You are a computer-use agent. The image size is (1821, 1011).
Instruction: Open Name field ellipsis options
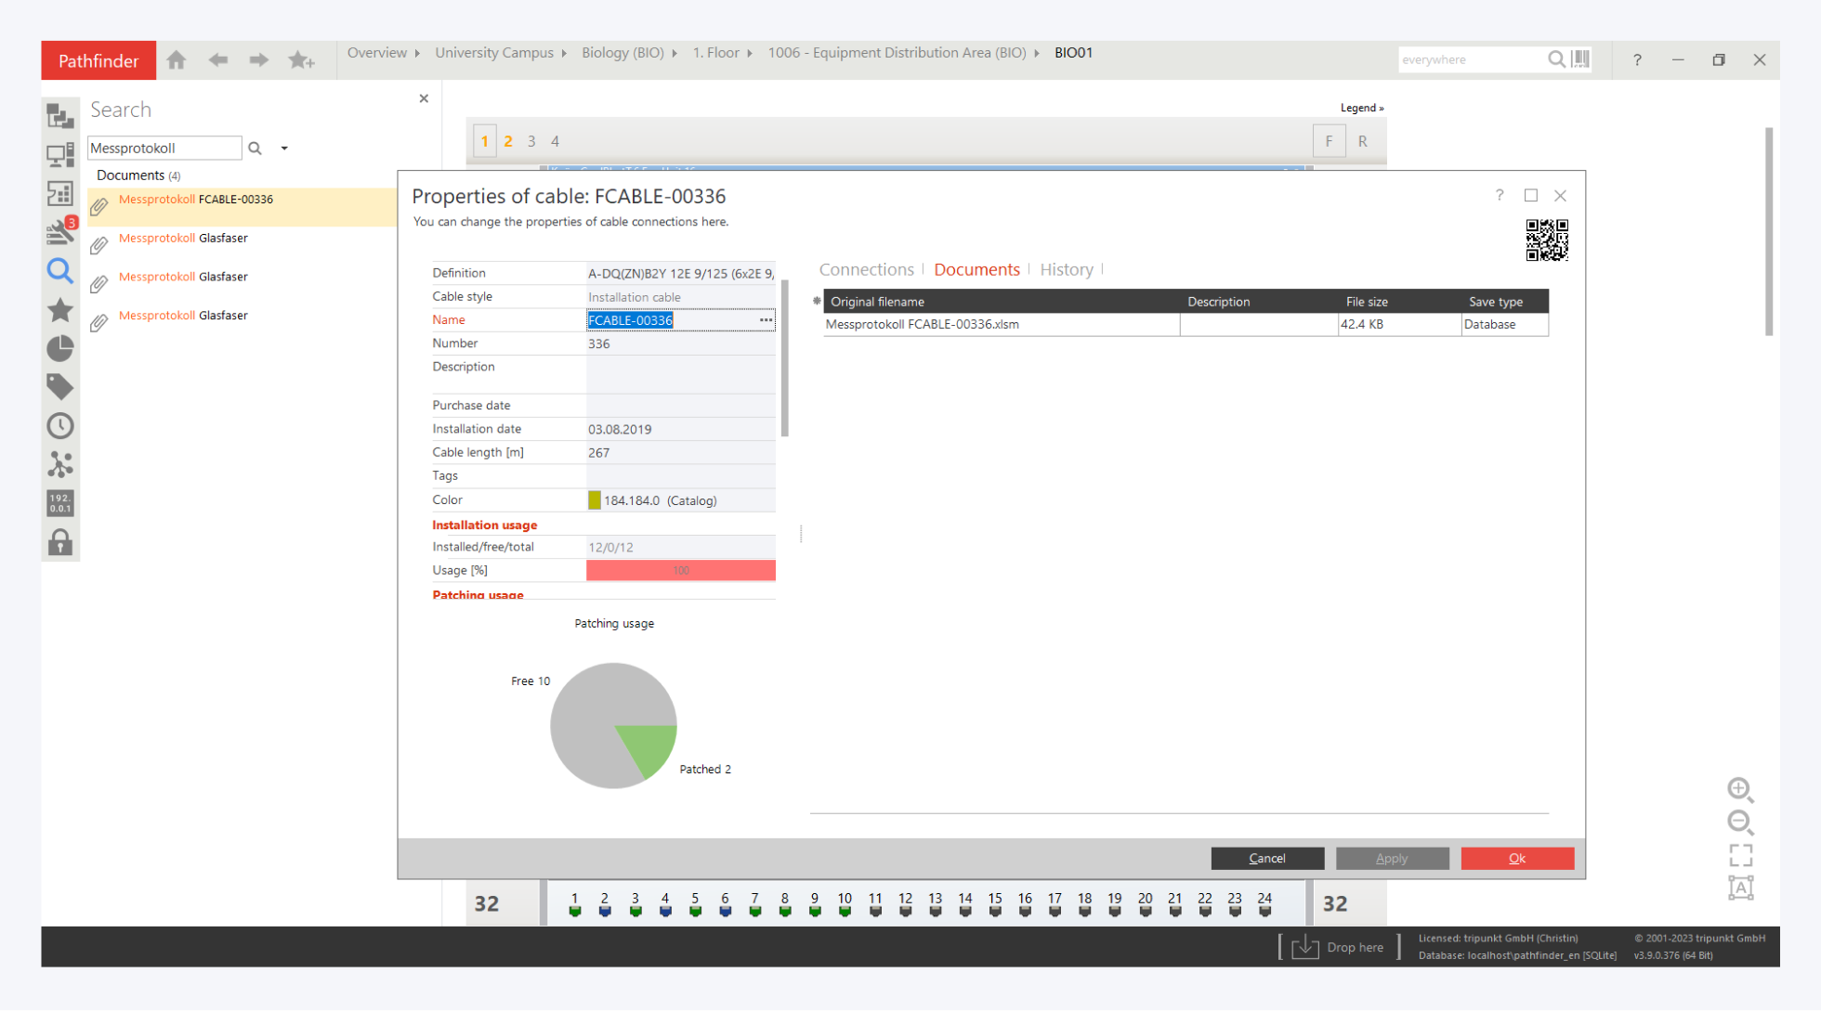pos(766,320)
